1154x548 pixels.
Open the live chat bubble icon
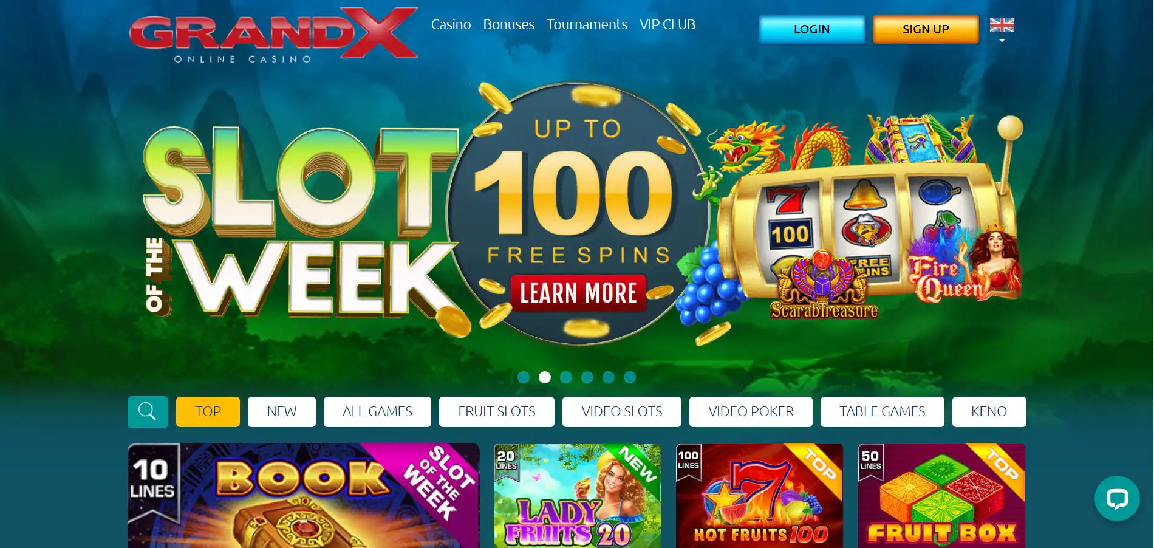[x=1117, y=498]
